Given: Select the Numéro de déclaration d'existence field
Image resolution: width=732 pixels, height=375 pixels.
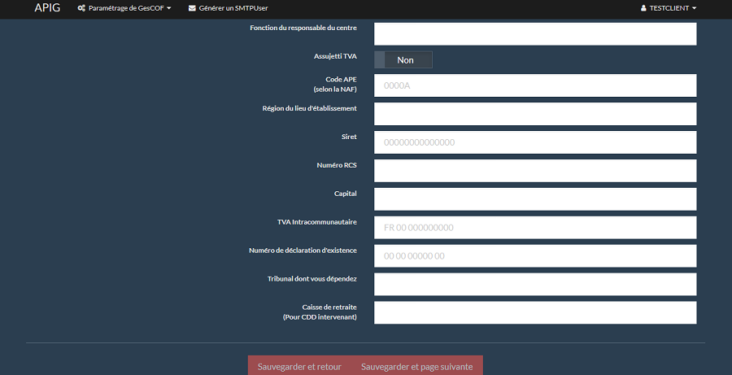Looking at the screenshot, I should (x=534, y=256).
